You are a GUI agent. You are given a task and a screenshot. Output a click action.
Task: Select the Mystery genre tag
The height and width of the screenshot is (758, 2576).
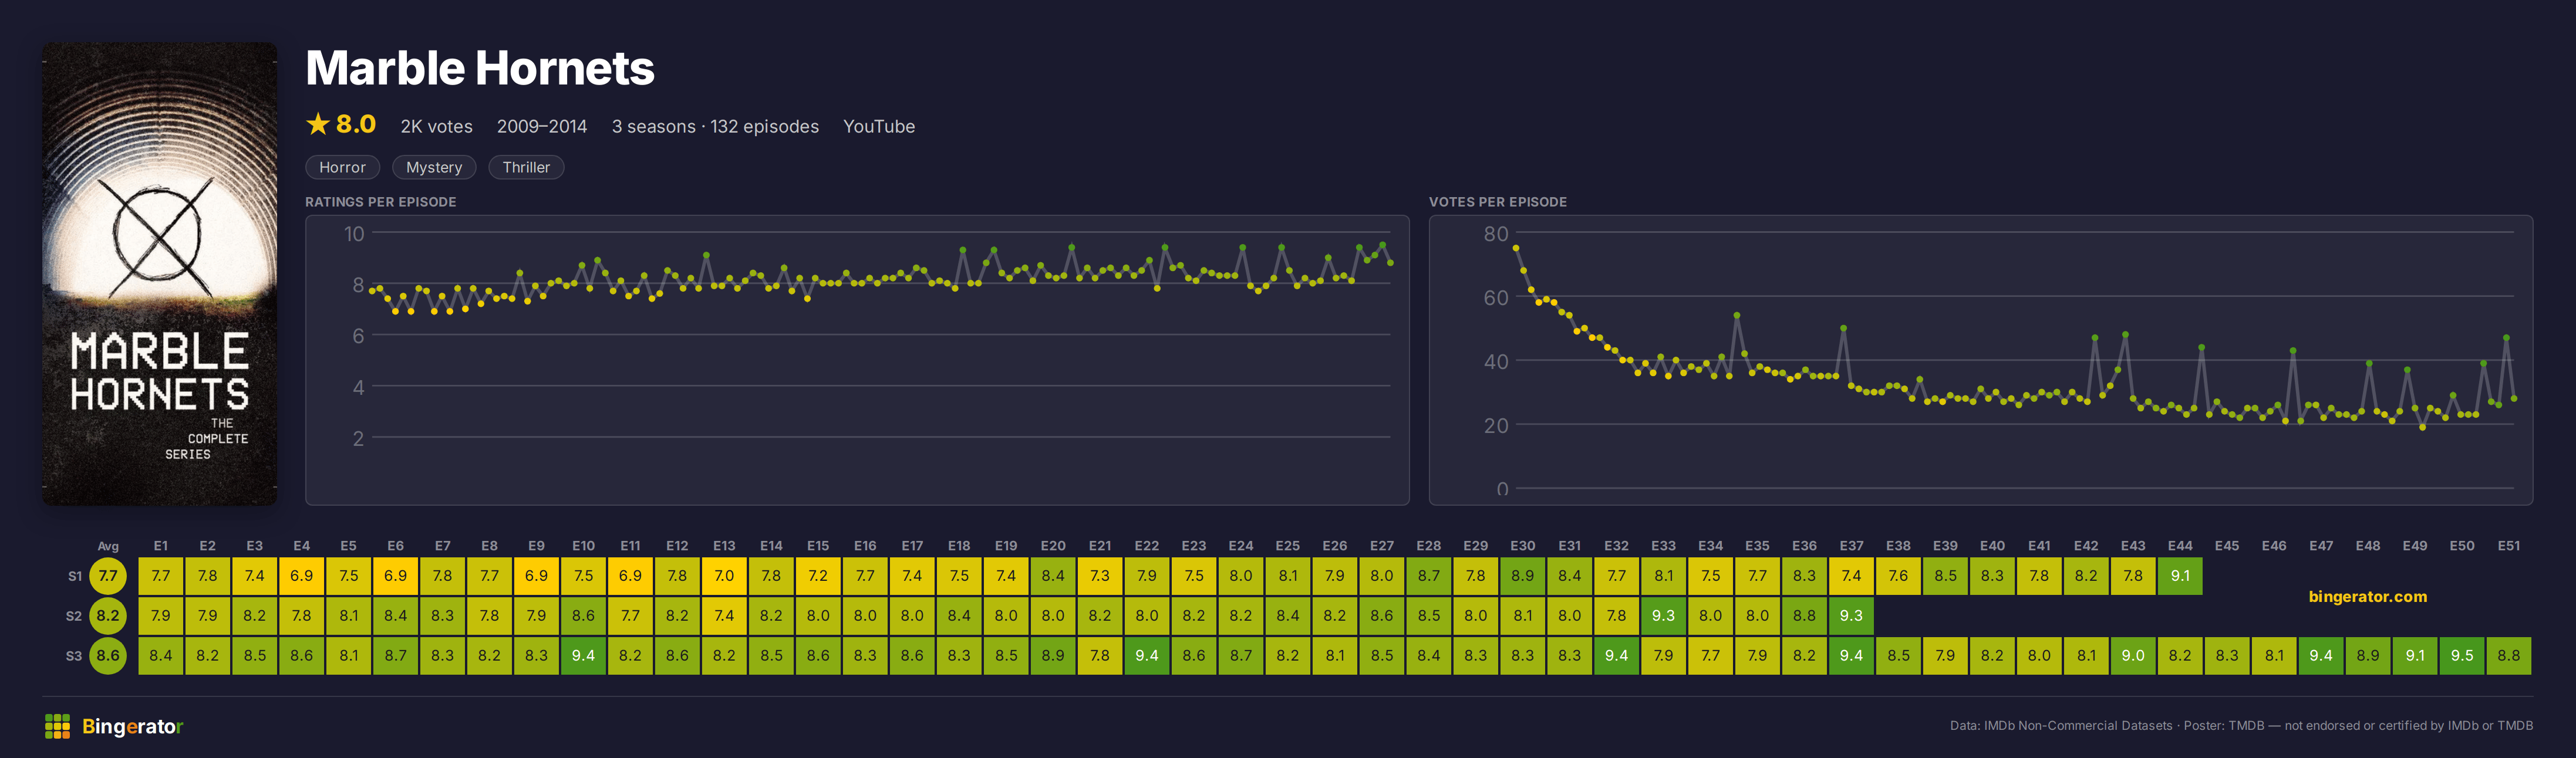(x=434, y=167)
